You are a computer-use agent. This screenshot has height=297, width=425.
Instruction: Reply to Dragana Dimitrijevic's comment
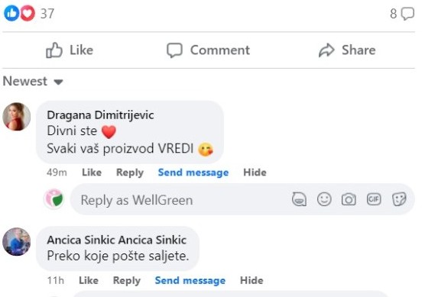point(130,173)
